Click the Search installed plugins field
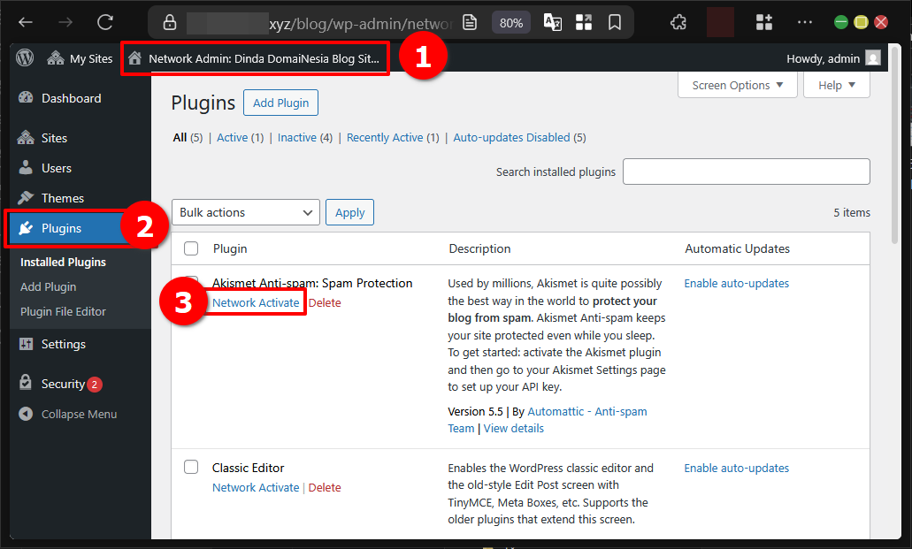The width and height of the screenshot is (912, 549). click(x=746, y=172)
